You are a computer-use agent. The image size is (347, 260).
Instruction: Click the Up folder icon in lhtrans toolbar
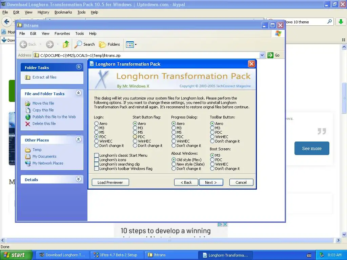[x=66, y=44]
